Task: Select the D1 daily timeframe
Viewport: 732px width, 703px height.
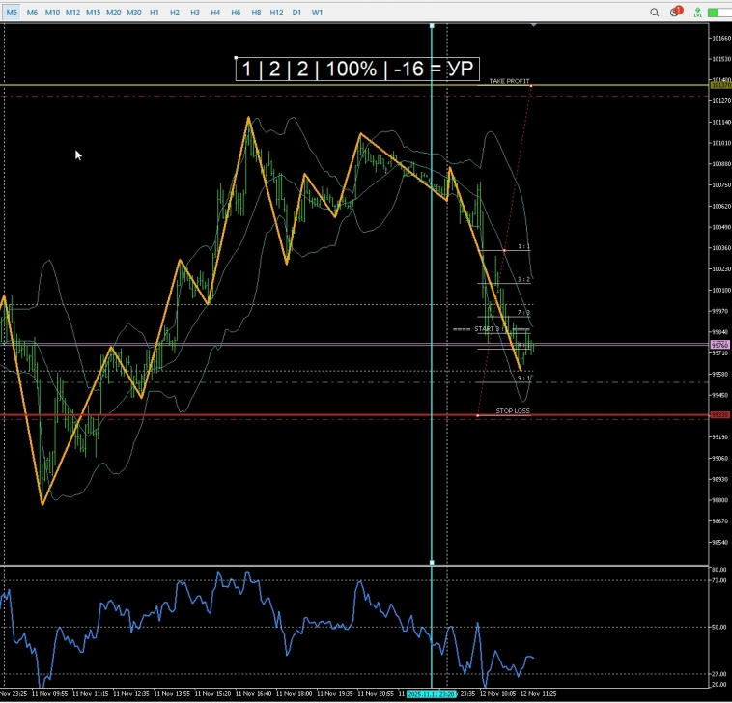Action: point(296,13)
